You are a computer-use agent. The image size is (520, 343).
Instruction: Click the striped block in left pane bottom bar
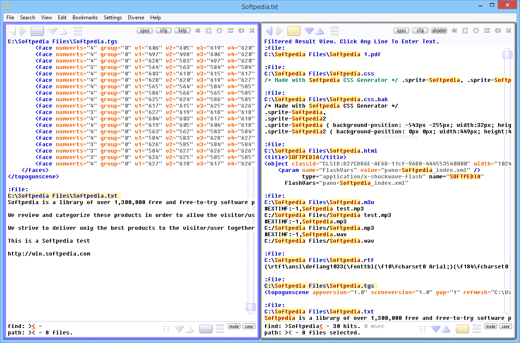pos(206,329)
